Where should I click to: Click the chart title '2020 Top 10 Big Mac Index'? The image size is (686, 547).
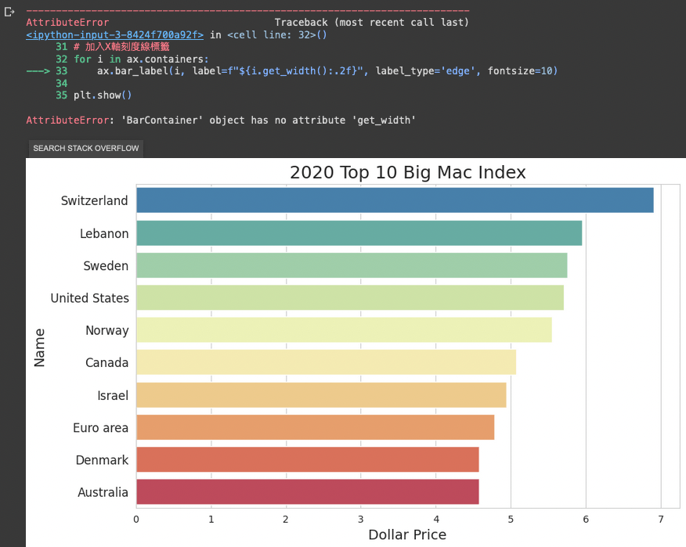click(x=408, y=172)
